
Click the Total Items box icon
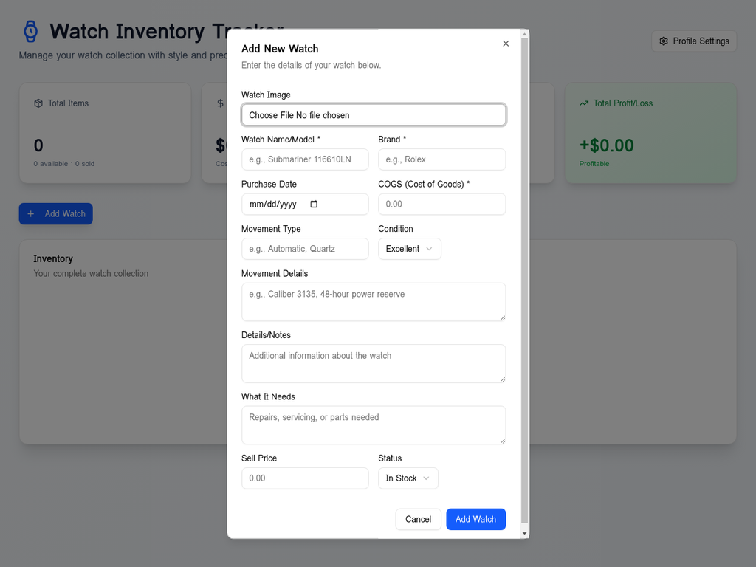click(x=38, y=103)
